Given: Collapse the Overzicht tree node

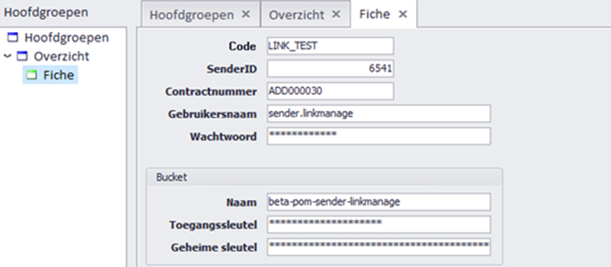Looking at the screenshot, I should tap(7, 56).
